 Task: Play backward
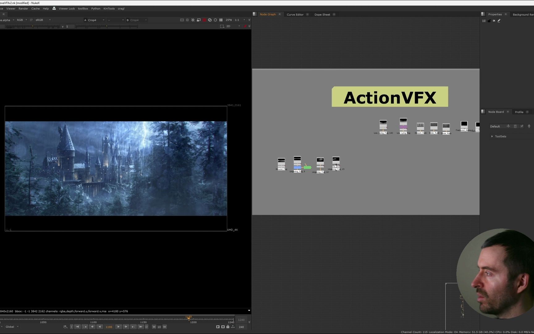click(x=100, y=327)
